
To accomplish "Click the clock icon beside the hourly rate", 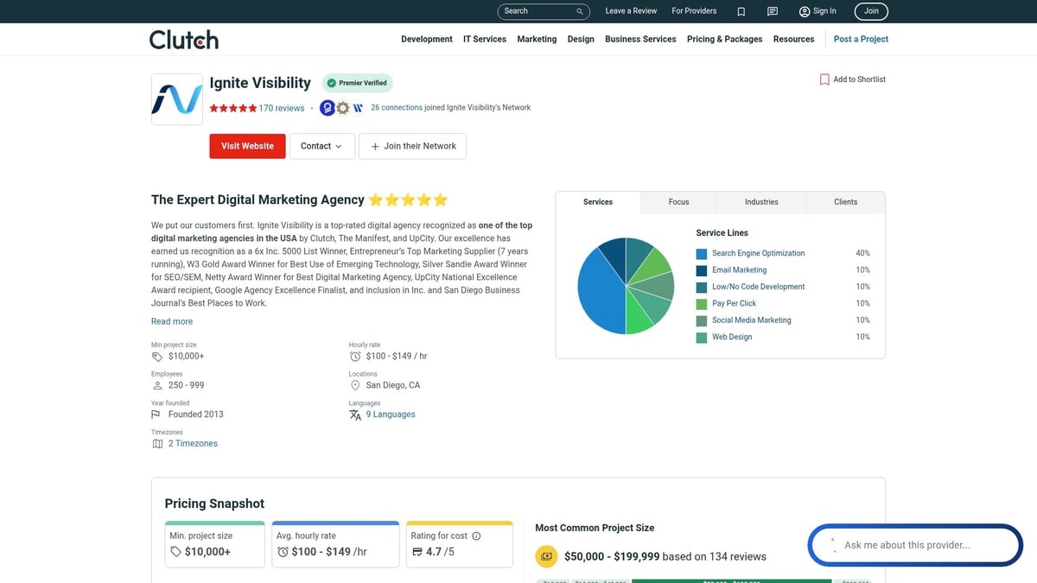I will [x=354, y=356].
